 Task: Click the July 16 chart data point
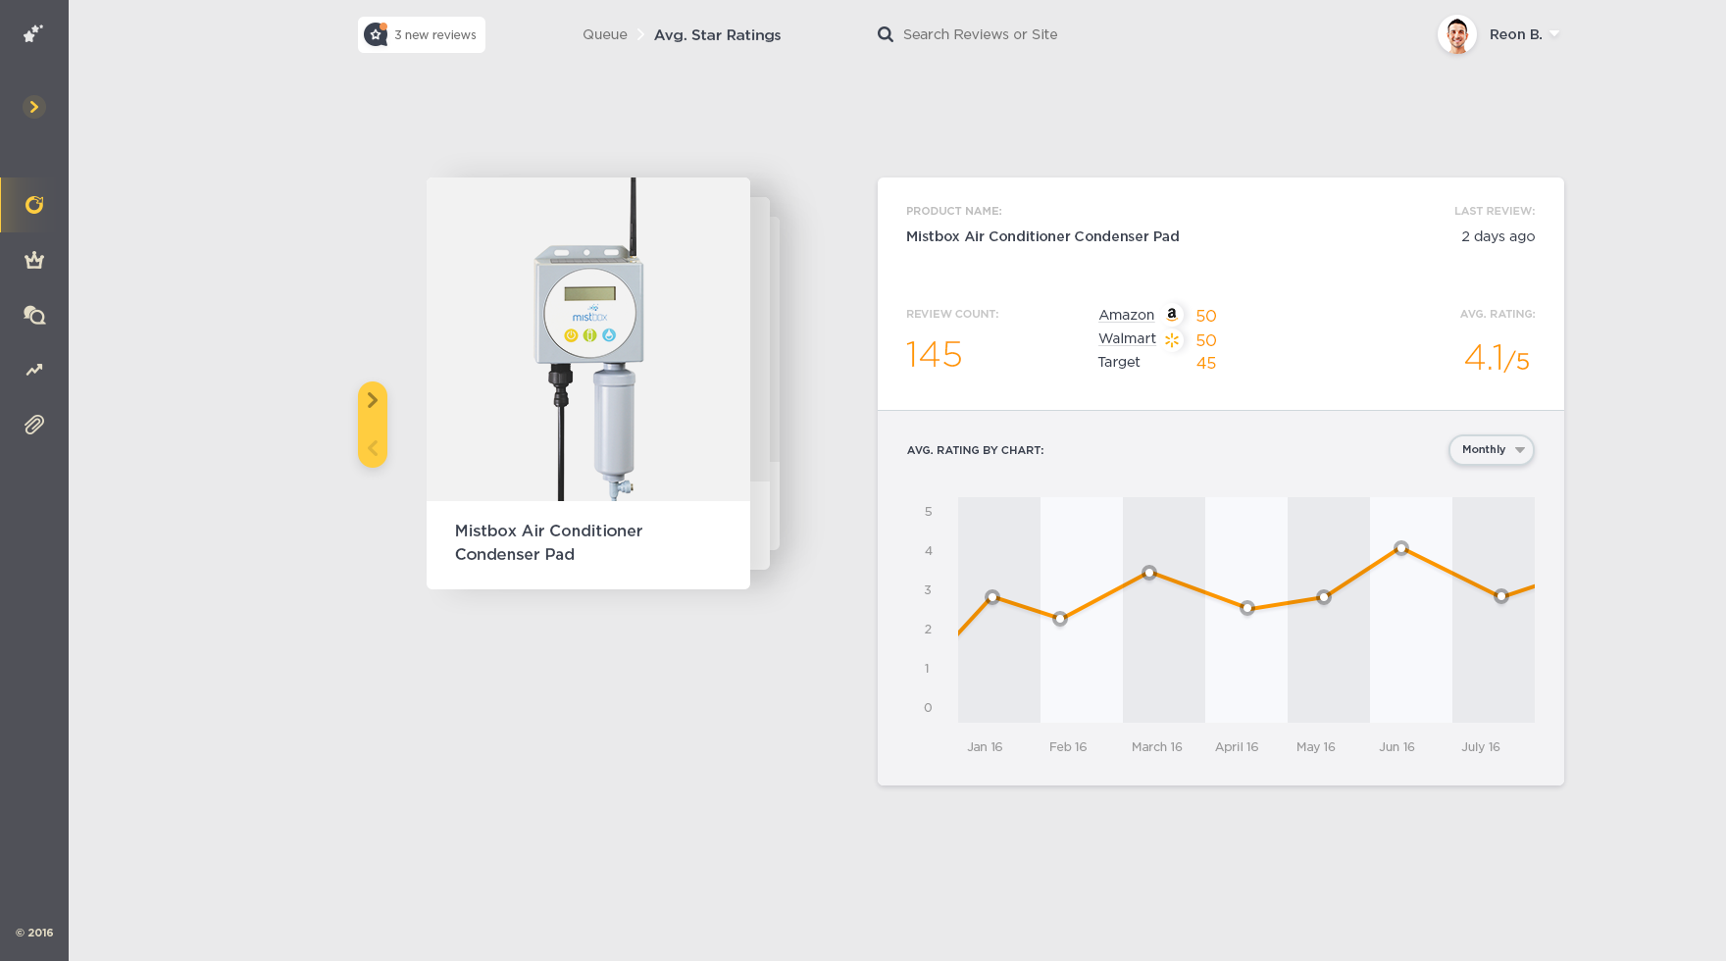coord(1501,596)
